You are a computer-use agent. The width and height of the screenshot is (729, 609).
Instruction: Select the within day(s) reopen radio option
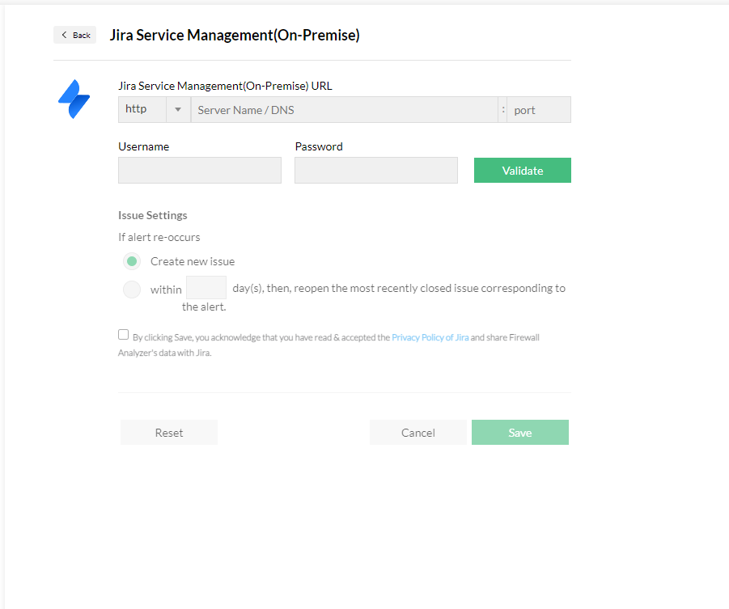pos(132,290)
